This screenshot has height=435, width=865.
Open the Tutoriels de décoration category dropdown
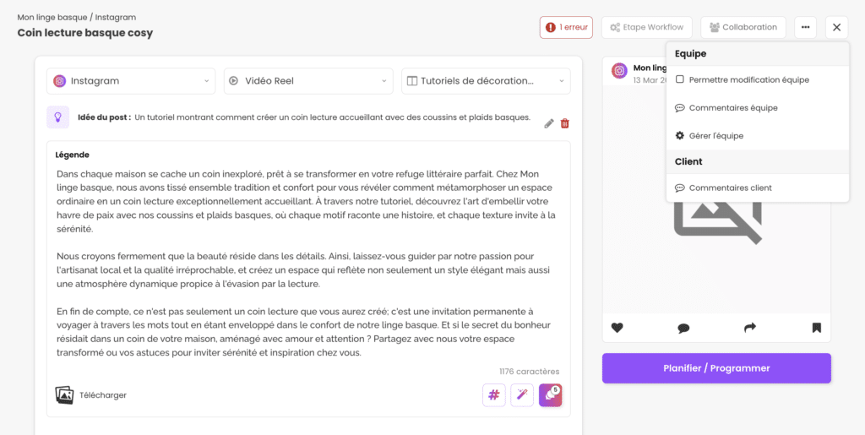click(x=486, y=81)
